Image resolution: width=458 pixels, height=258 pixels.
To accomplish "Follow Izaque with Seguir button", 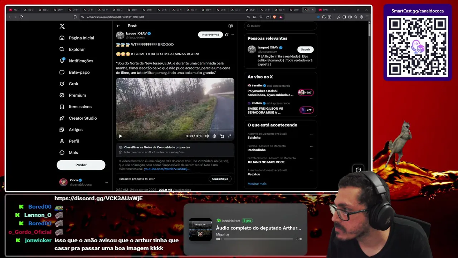I will coord(306,49).
